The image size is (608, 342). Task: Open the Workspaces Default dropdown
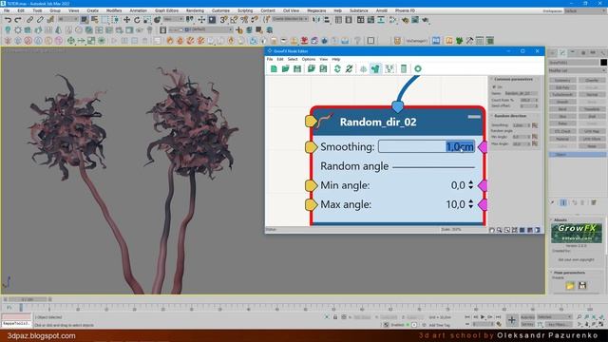(585, 10)
